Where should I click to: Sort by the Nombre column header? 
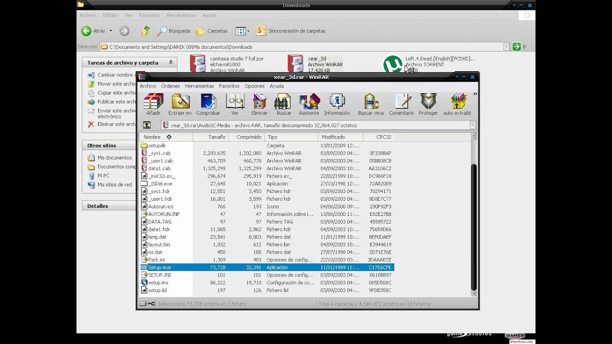point(166,137)
